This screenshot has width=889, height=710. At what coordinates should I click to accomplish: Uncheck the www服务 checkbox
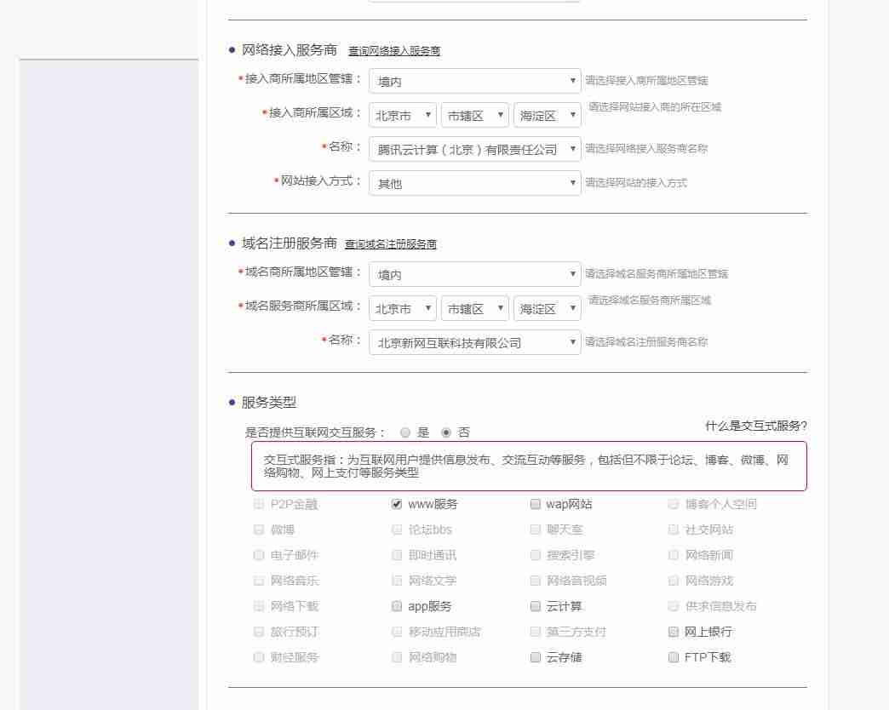click(x=397, y=504)
